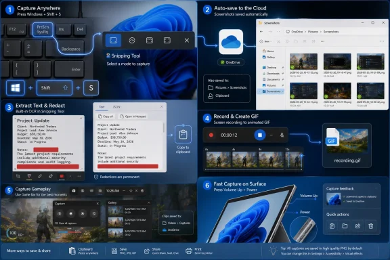Select the eraser tool in the snip editor

pyautogui.click(x=51, y=176)
